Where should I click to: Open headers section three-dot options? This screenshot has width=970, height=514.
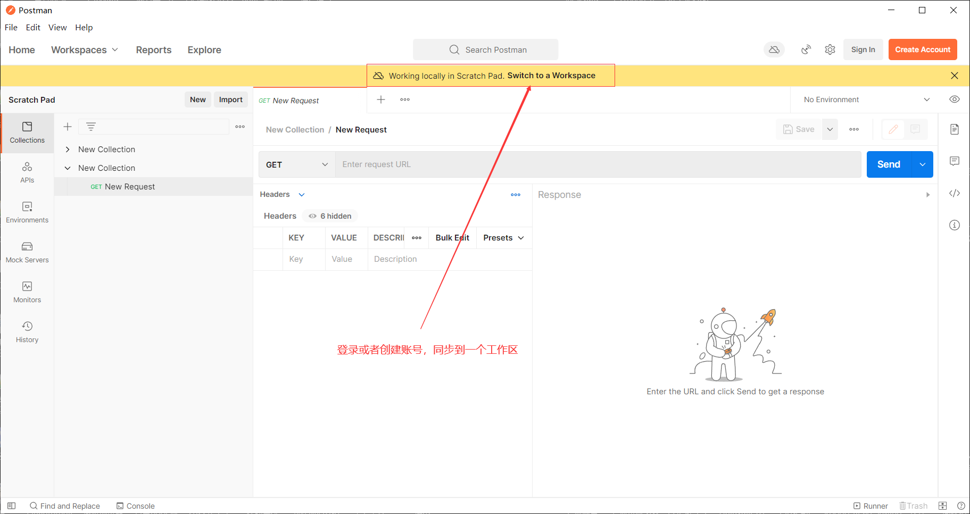pos(516,195)
